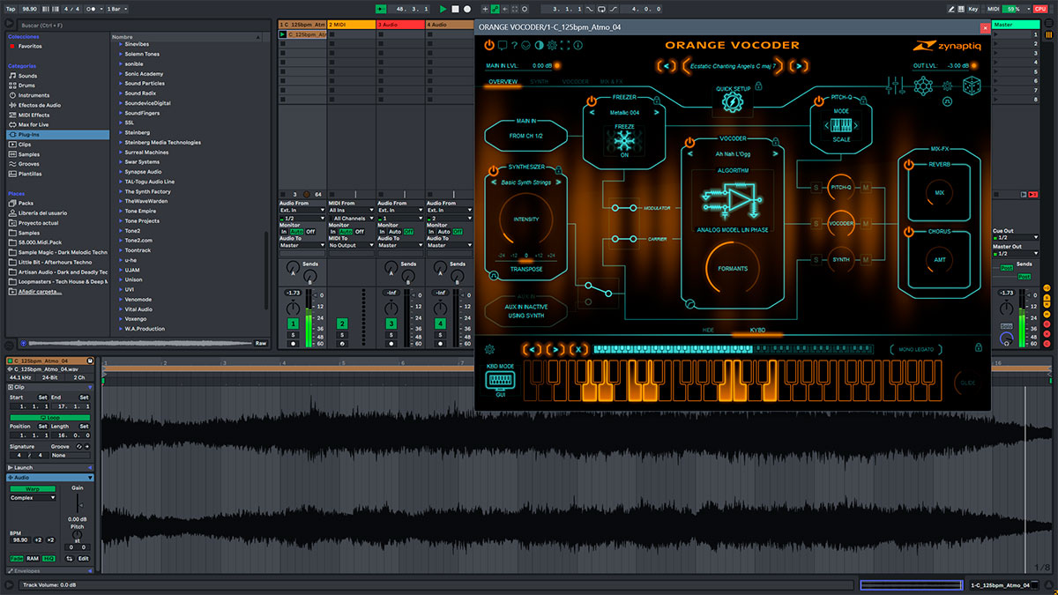Toggle Orange Vocoder main power bypass icon
This screenshot has height=595, width=1058.
(x=489, y=45)
